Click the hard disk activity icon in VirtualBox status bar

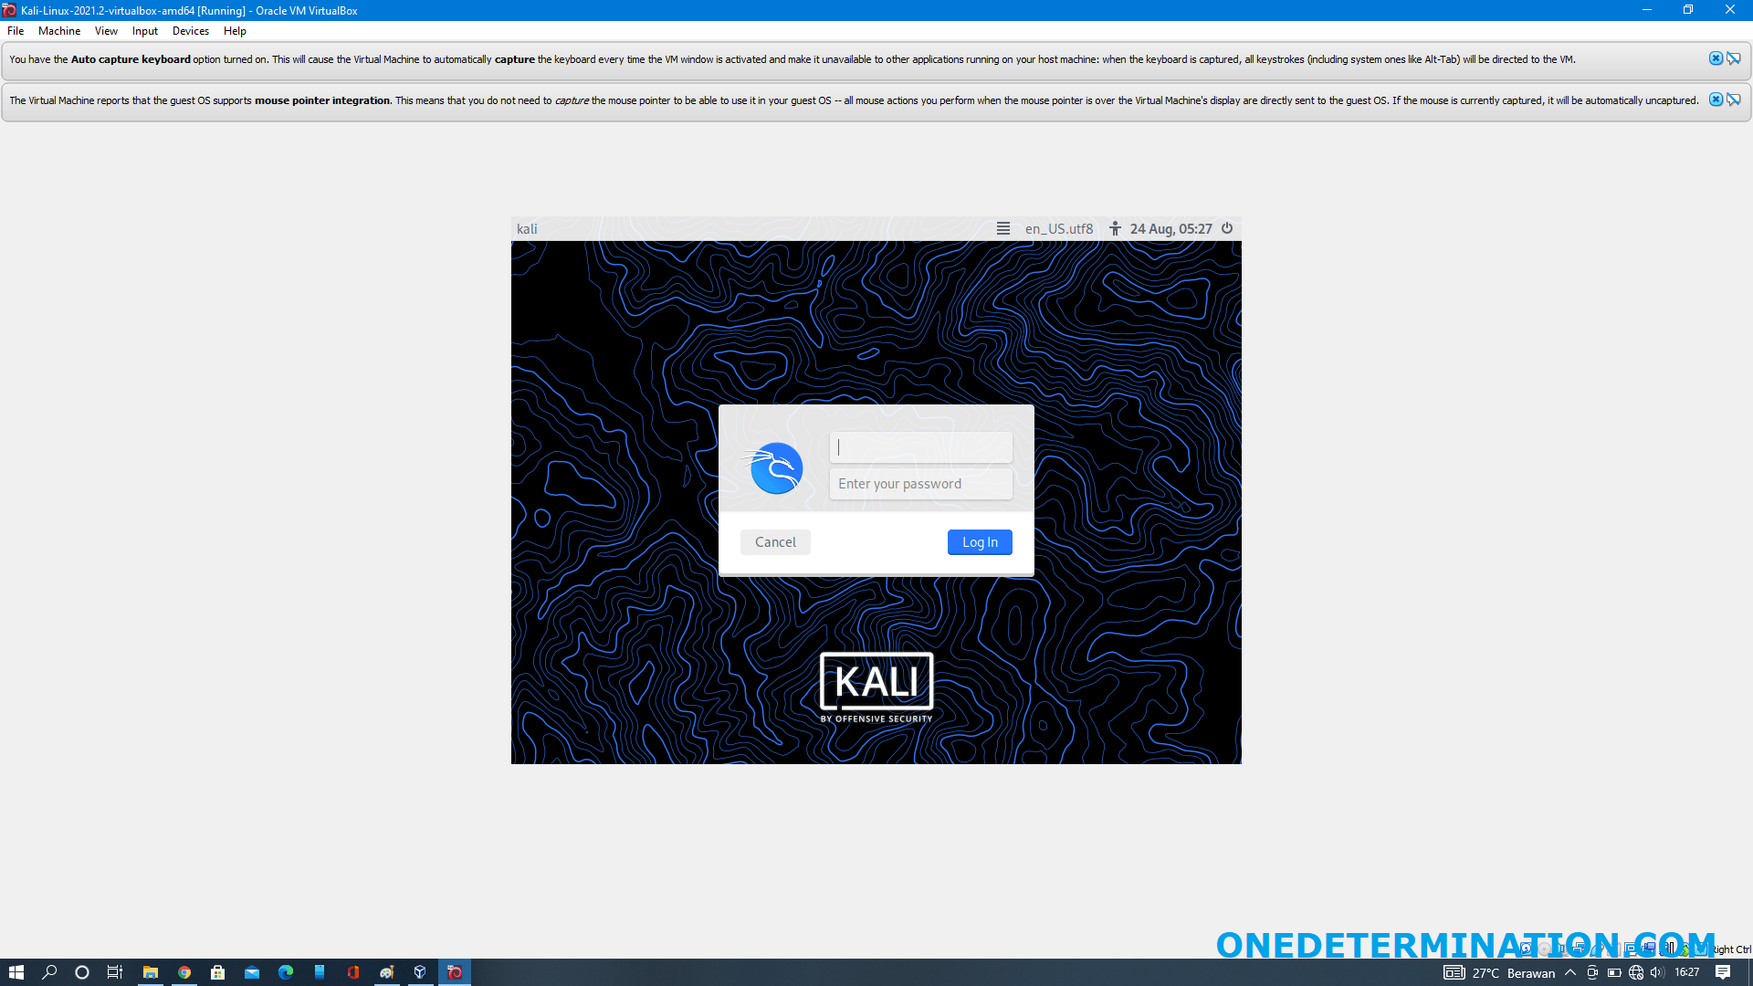[1526, 949]
